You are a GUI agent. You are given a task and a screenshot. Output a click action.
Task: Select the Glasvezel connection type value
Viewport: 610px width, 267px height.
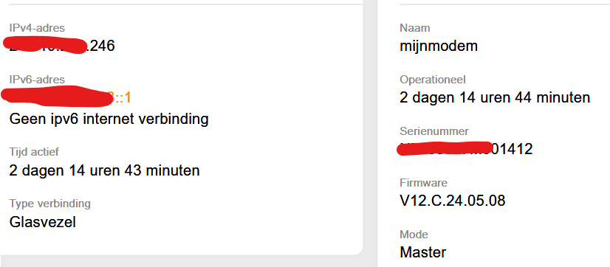click(x=42, y=222)
